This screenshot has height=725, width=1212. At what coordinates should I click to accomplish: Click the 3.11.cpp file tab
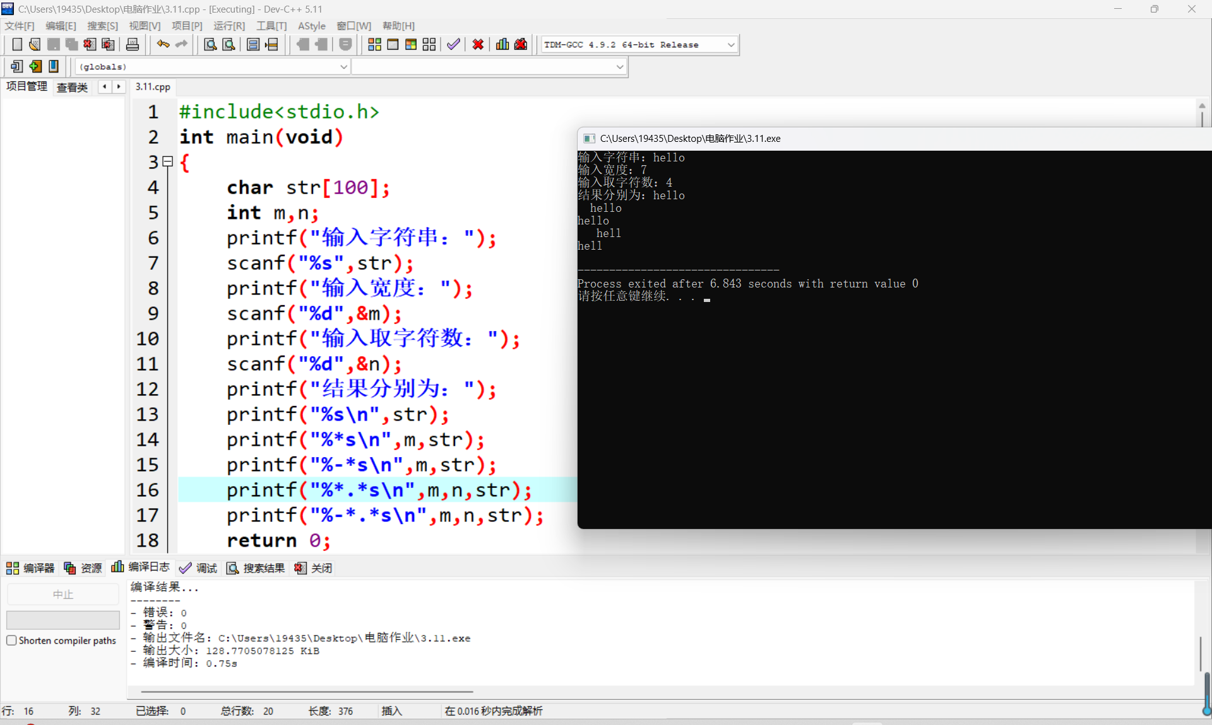coord(153,87)
